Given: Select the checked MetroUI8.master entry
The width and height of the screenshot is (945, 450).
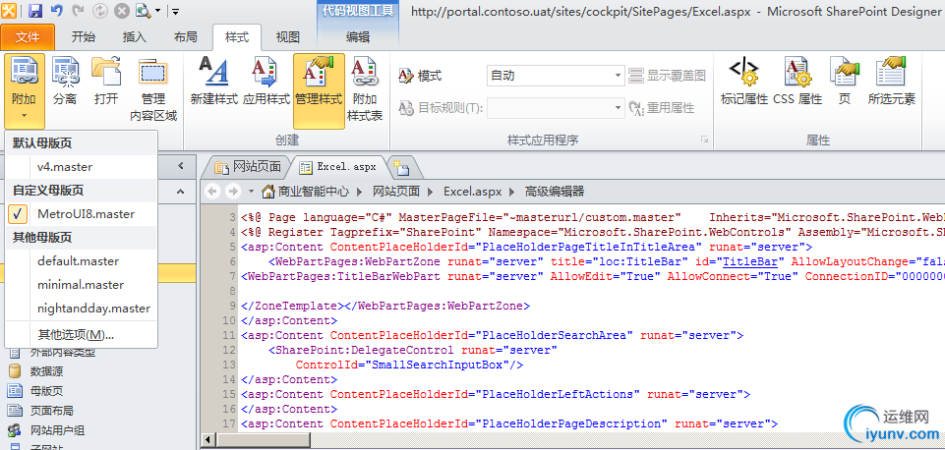Looking at the screenshot, I should 82,214.
